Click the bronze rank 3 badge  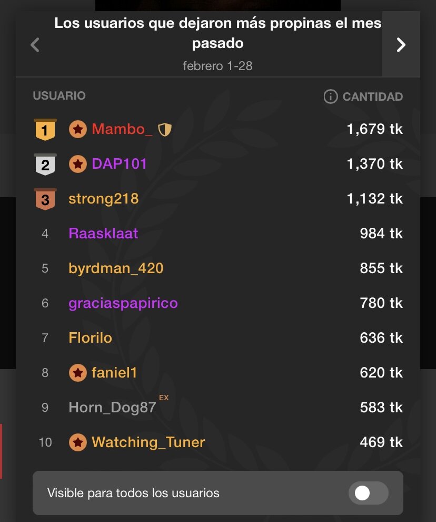[x=45, y=199]
